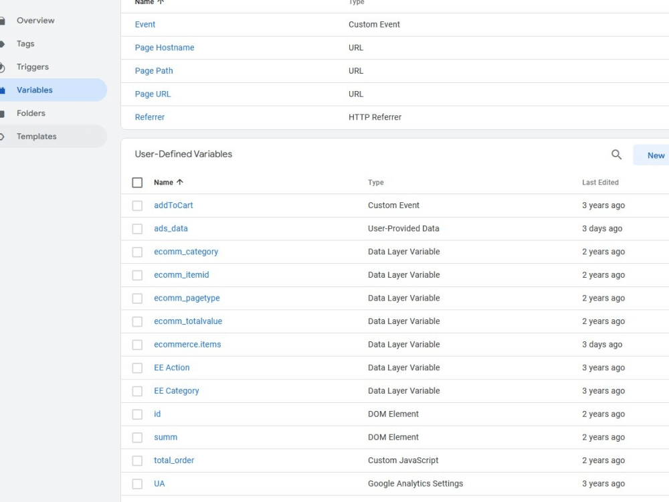Select all user-defined variables checkbox
Viewport: 669px width, 502px height.
(x=137, y=182)
